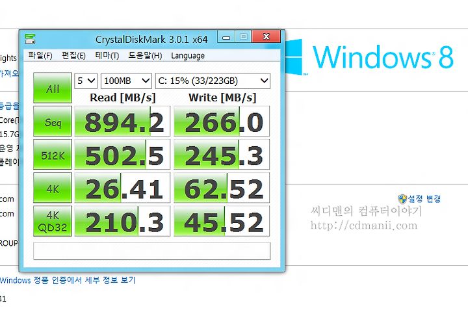Click the disabled maximize button of CrystalDiskMark
The height and width of the screenshot is (312, 468).
click(x=244, y=36)
